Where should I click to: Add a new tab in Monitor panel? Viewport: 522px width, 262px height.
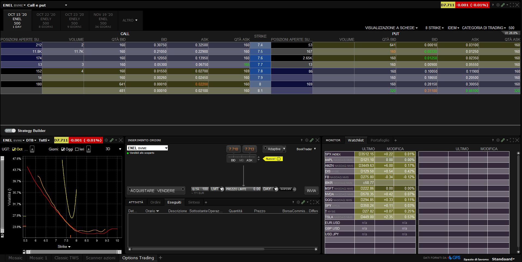pos(396,140)
